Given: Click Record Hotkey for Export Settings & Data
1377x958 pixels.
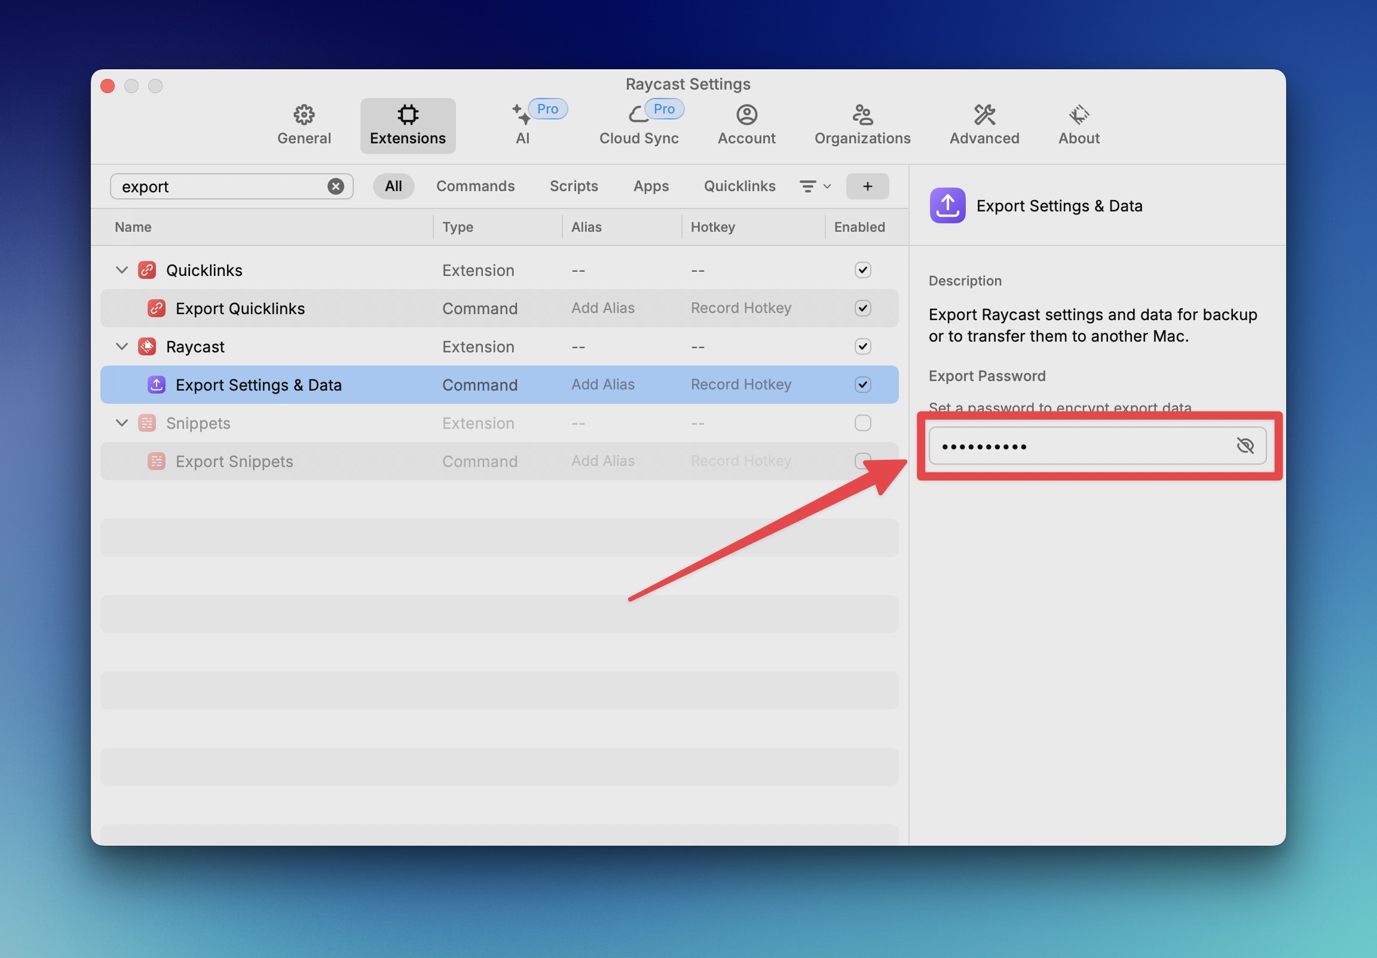Looking at the screenshot, I should coord(740,385).
